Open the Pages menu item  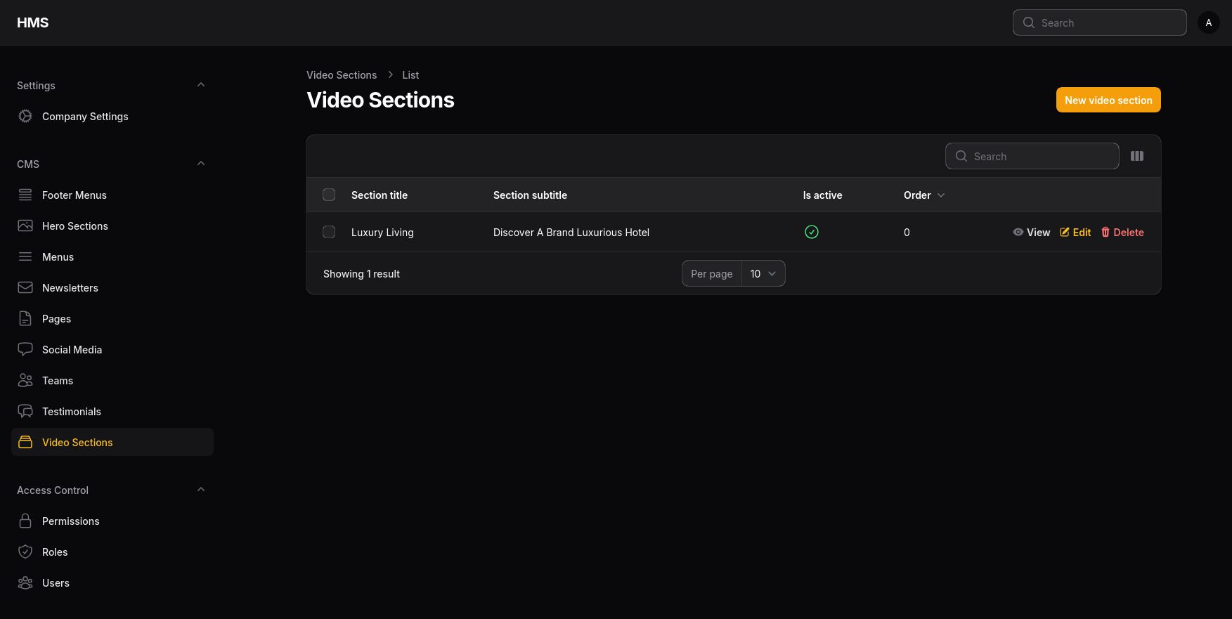56,319
